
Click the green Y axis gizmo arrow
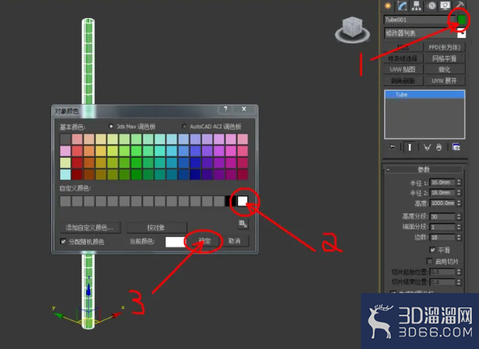[x=60, y=315]
